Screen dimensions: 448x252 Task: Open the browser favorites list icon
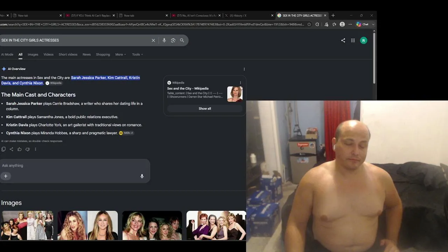click(334, 24)
